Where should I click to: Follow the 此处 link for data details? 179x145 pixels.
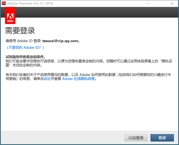tap(47, 79)
